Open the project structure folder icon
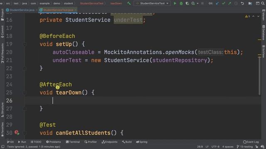The height and width of the screenshot is (149, 266). (x=250, y=3)
